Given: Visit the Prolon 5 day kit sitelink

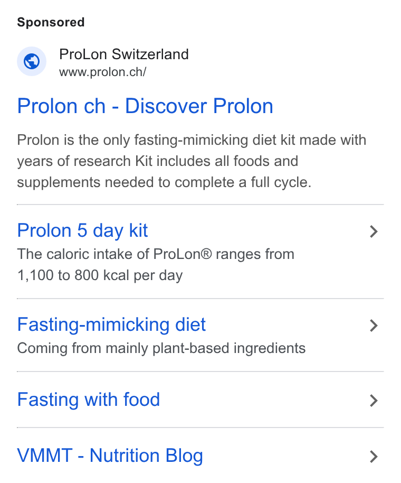Looking at the screenshot, I should [x=82, y=231].
